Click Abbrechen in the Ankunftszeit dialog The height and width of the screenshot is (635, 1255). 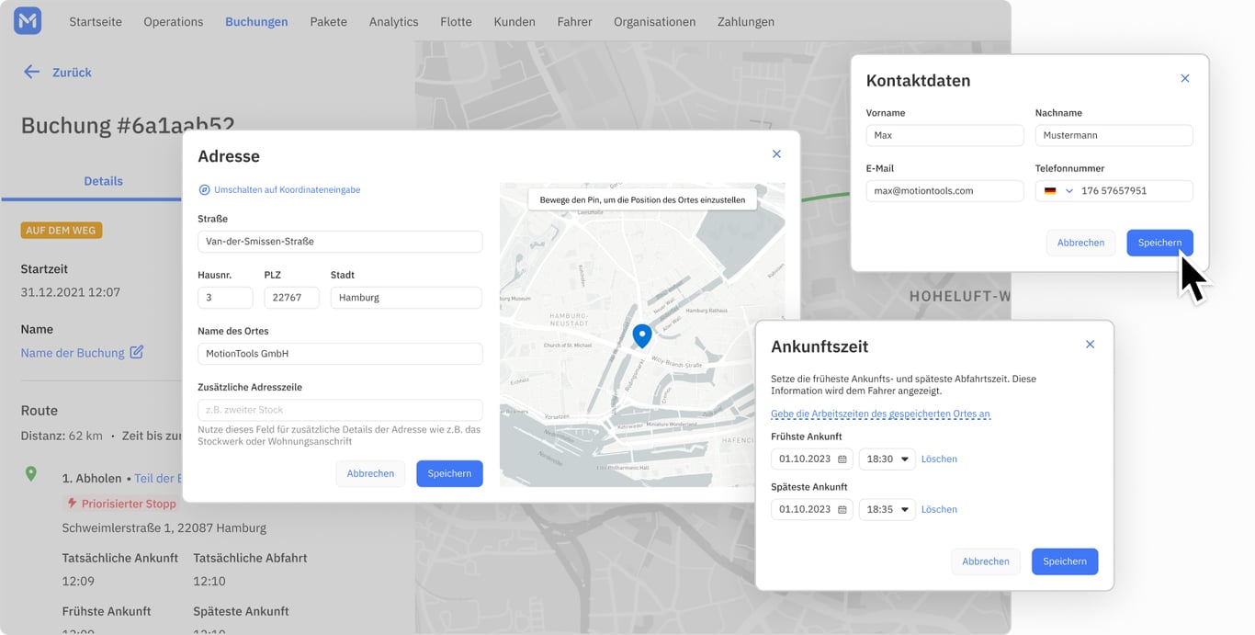[986, 561]
